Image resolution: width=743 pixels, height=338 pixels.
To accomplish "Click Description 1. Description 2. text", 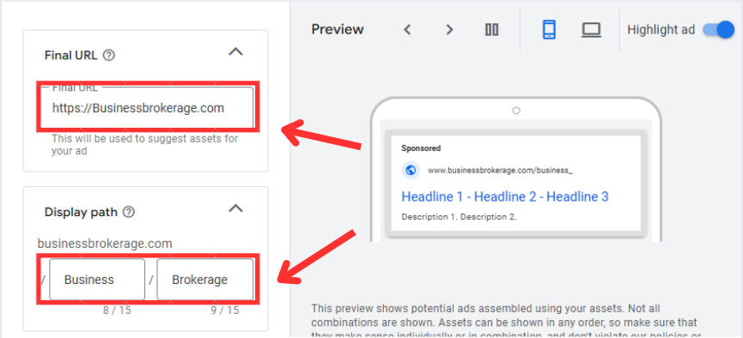I will click(x=459, y=217).
